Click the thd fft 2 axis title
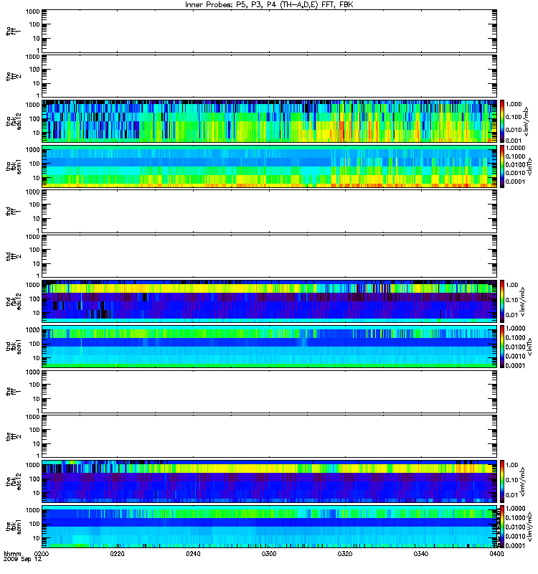Screen dimensions: 538x574 click(14, 256)
